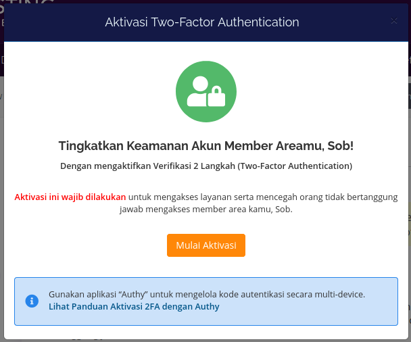Click the green user-lock security icon
The image size is (411, 342).
pyautogui.click(x=206, y=91)
